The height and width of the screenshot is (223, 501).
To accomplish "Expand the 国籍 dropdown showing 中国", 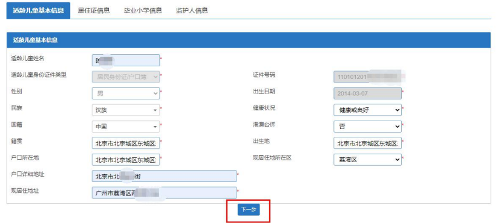I will (x=126, y=127).
